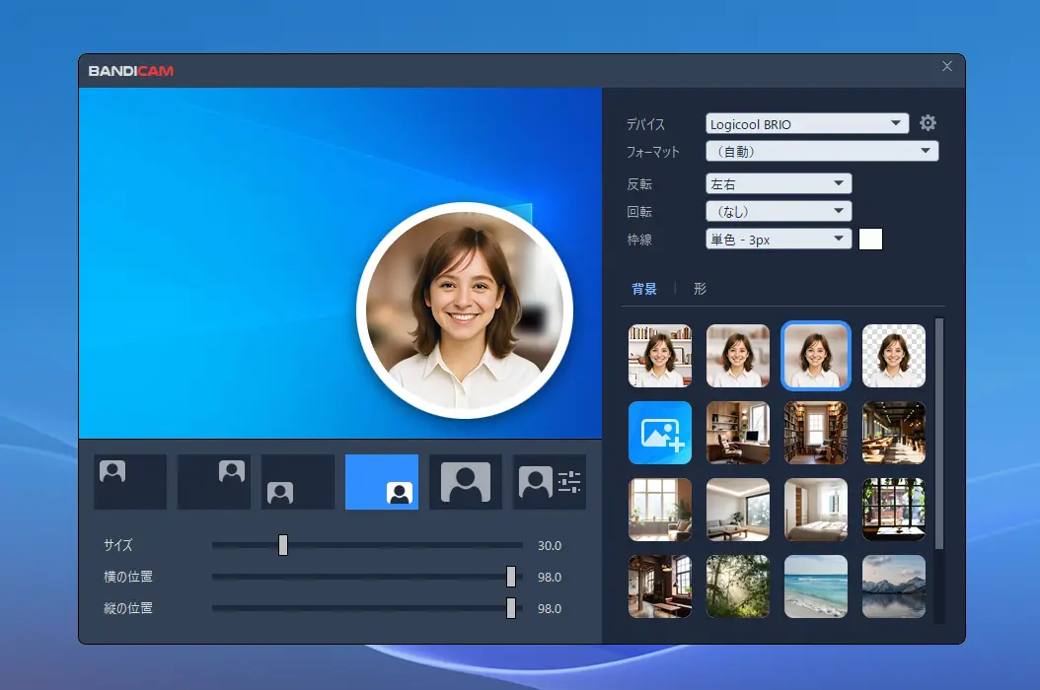
Task: Click the add background image icon
Action: point(660,433)
